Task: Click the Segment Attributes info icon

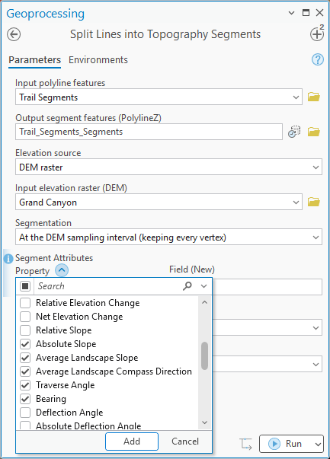Action: click(8, 259)
